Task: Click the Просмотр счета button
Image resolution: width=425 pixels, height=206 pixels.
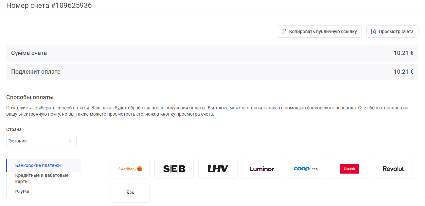Action: point(392,32)
